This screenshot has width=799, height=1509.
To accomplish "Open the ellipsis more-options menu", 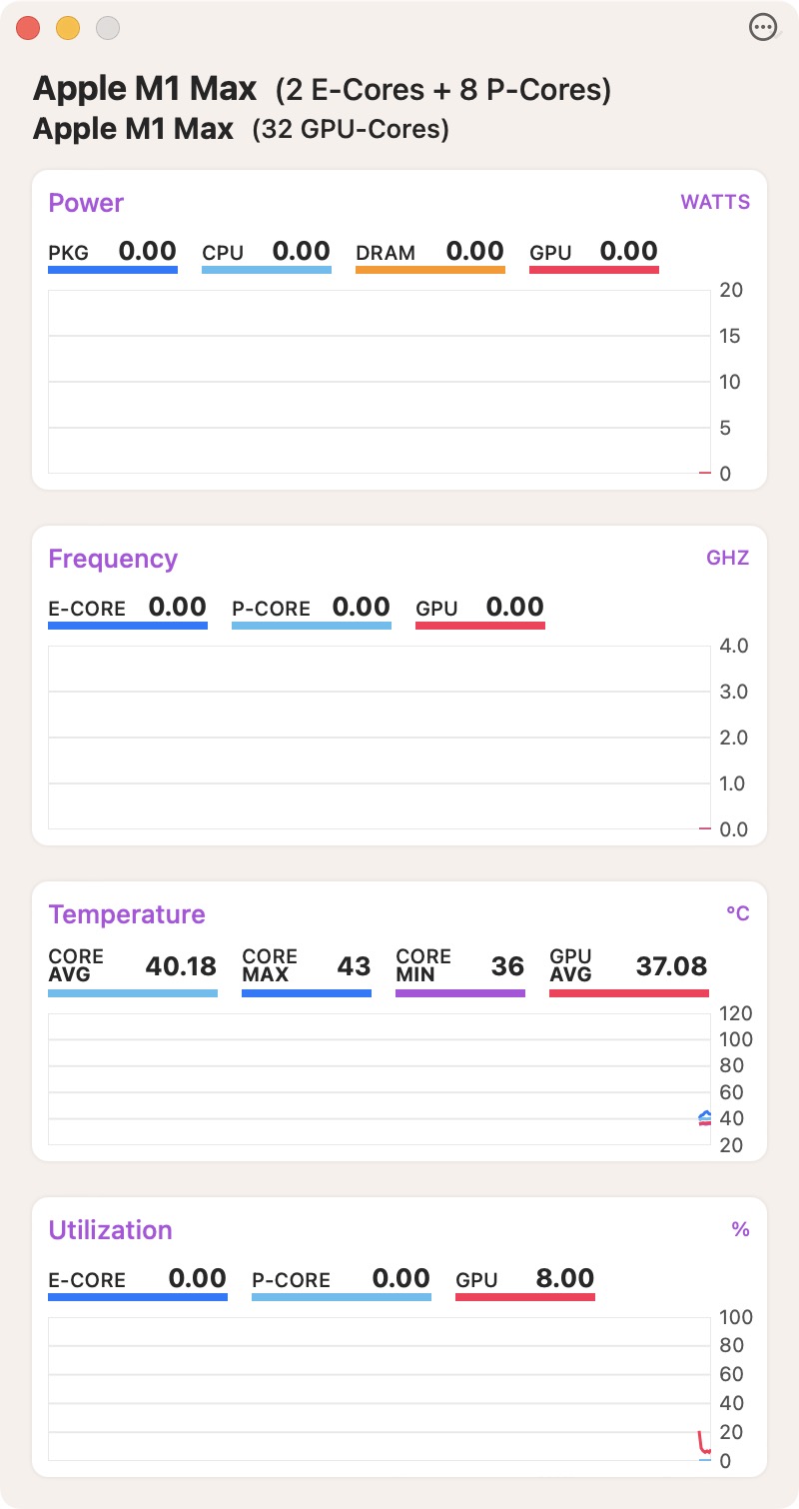I will pos(763,28).
